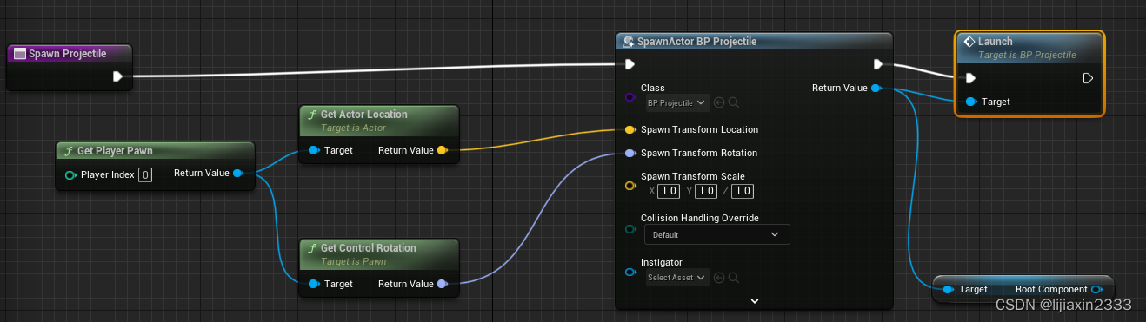Click the Class pin on SpawnActor
1146x322 pixels.
tap(630, 97)
